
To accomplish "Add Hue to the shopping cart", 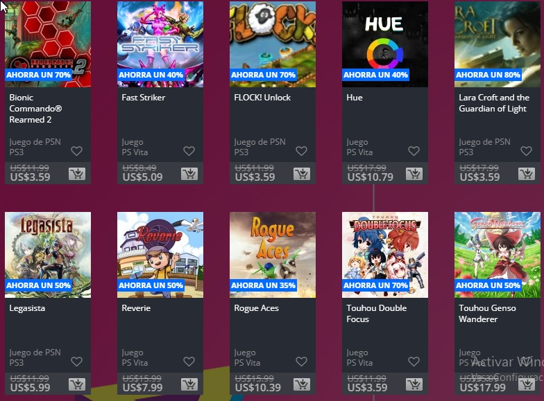I will [x=414, y=173].
